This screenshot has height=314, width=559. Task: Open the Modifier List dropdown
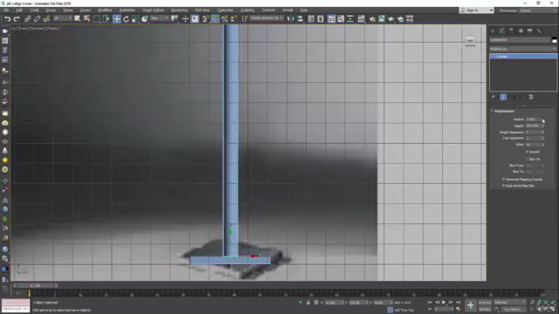click(x=523, y=49)
